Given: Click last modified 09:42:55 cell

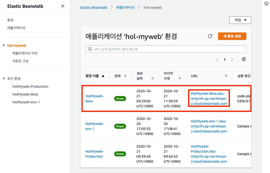Looking at the screenshot, I should (172, 154).
